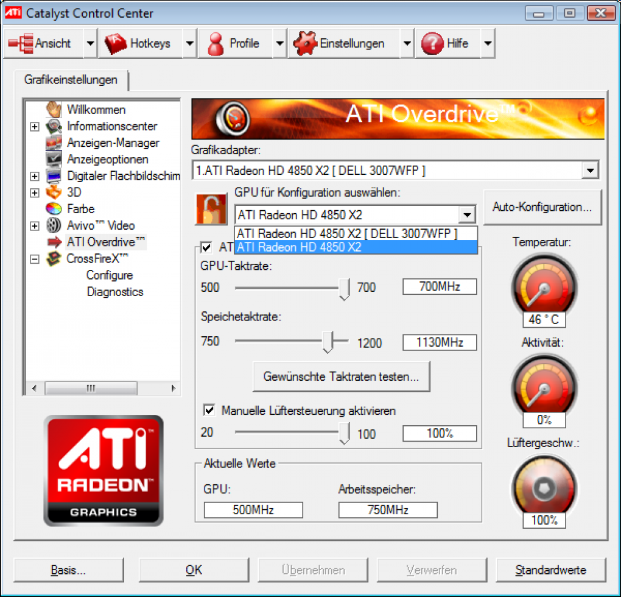Image resolution: width=621 pixels, height=597 pixels.
Task: Click the tree horizontal scrollbar left arrow
Action: click(34, 388)
